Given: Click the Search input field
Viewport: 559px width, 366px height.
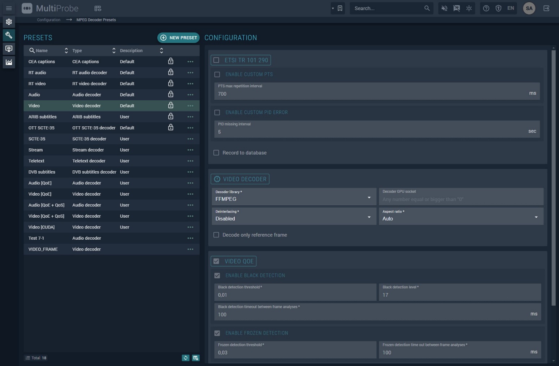Looking at the screenshot, I should (x=387, y=8).
